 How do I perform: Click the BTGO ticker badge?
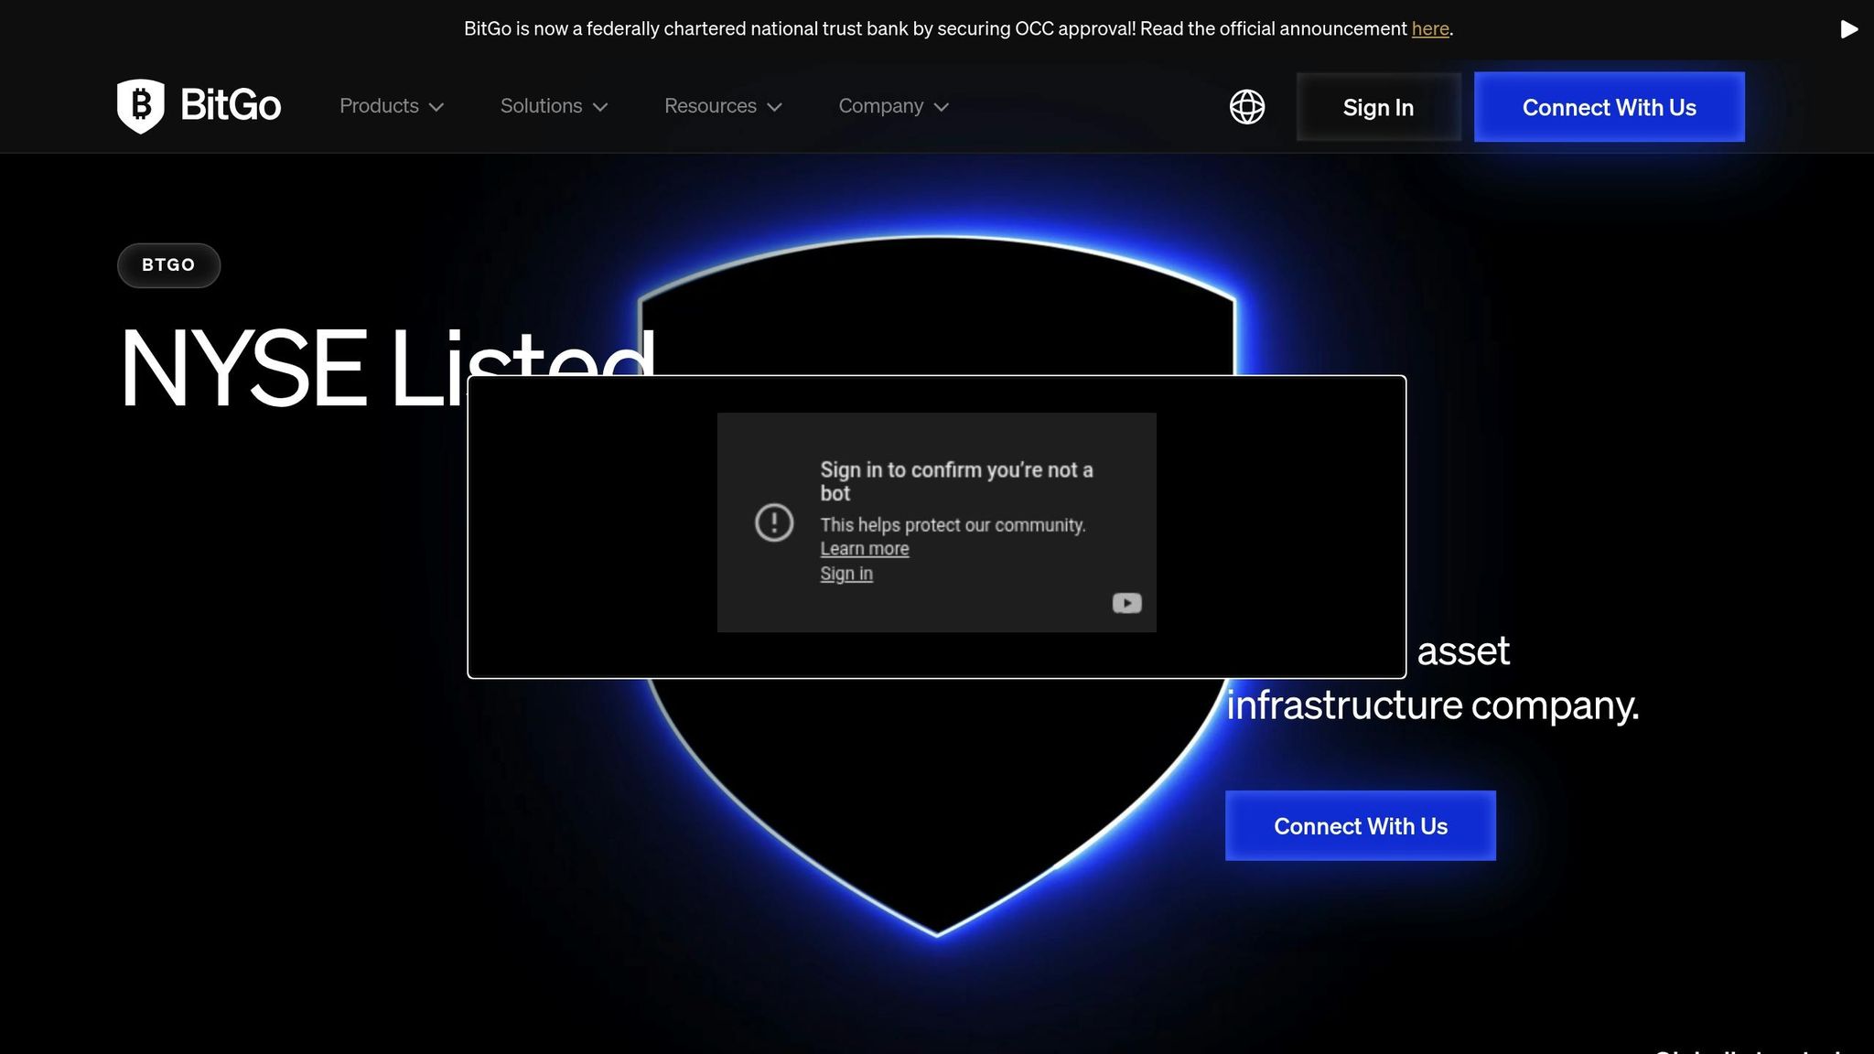tap(168, 265)
